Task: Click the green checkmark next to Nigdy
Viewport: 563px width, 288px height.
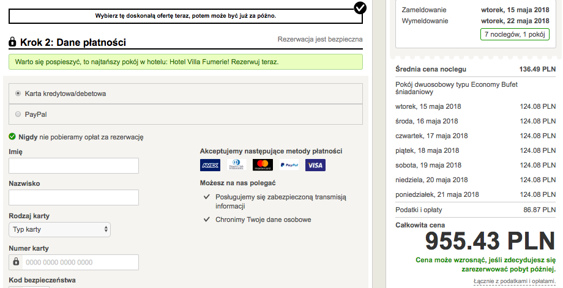Action: tap(13, 137)
